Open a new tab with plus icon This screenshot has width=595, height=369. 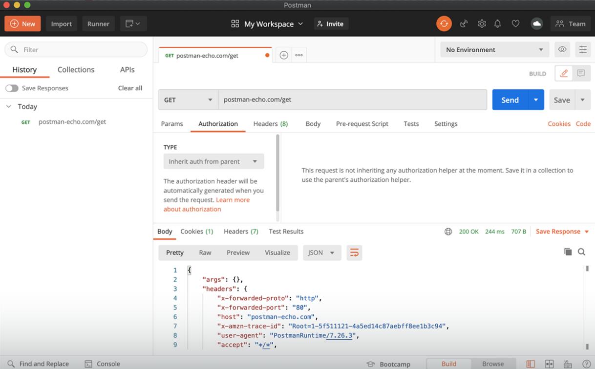point(284,55)
